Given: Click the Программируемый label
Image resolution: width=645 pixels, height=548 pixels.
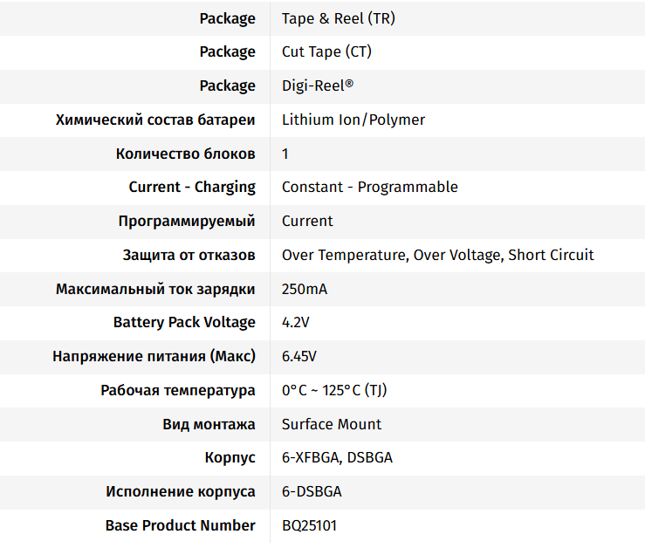Looking at the screenshot, I should pos(187,221).
